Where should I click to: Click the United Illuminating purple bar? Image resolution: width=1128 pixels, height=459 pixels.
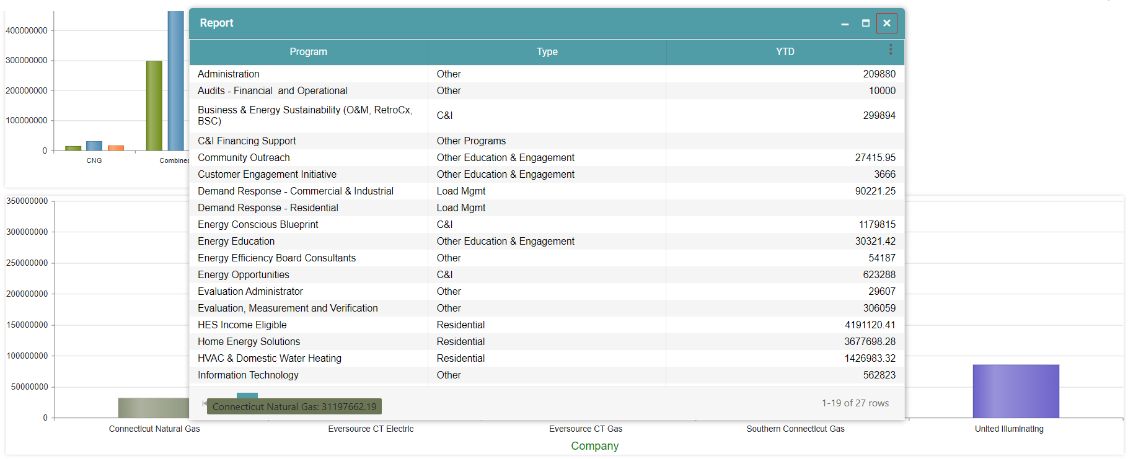click(x=1015, y=391)
